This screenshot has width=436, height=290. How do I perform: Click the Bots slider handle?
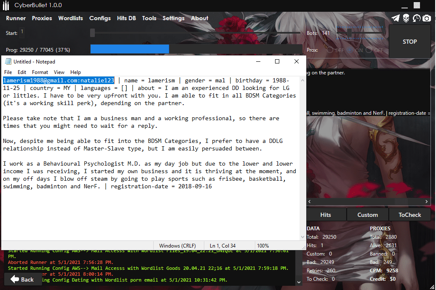[349, 33]
